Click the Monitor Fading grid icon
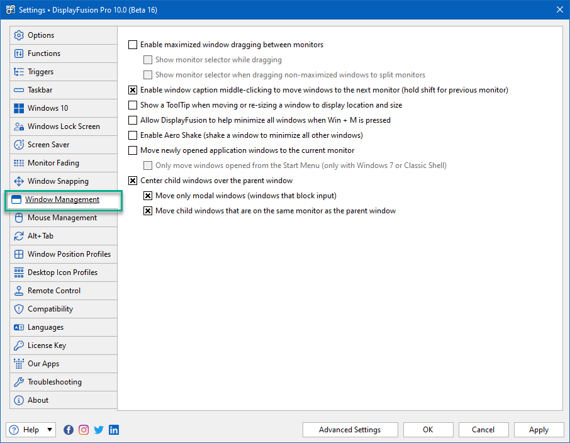 (19, 163)
